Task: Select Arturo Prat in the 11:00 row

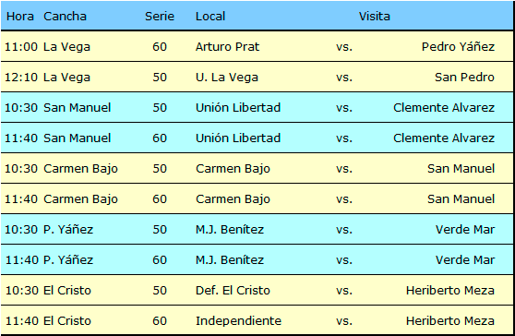Action: pos(227,47)
